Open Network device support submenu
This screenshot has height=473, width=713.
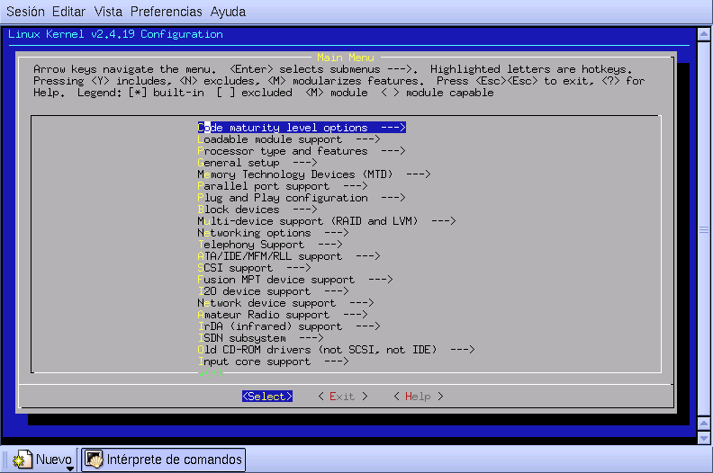click(285, 303)
